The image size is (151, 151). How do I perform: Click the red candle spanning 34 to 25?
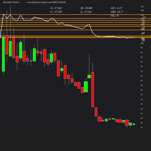[x=96, y=112]
